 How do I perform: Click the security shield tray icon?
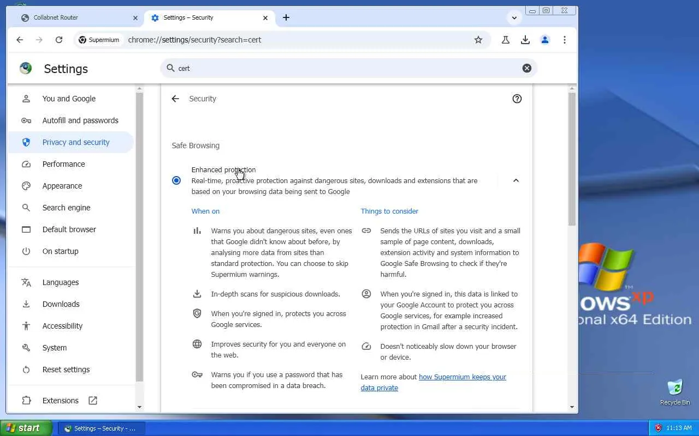coord(658,428)
